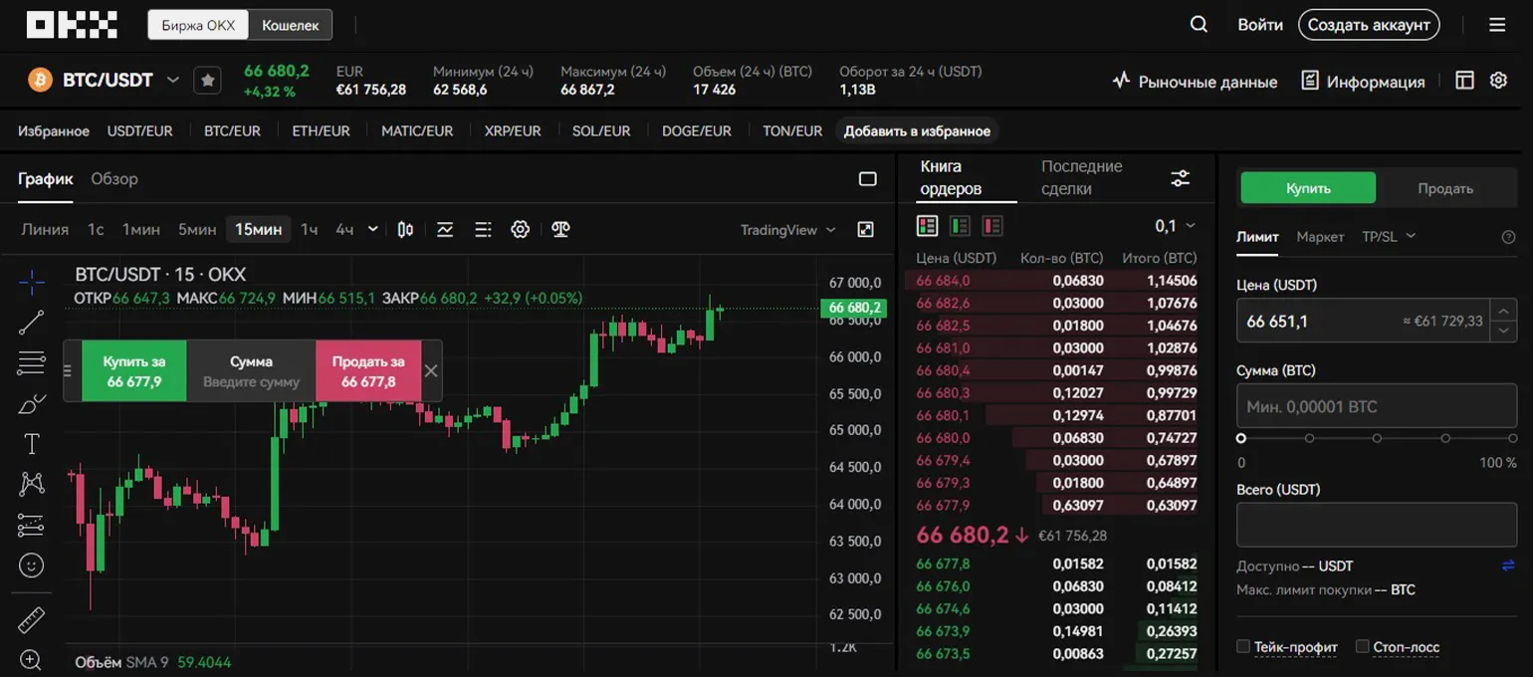This screenshot has width=1533, height=677.
Task: Open chart settings gear icon
Action: point(520,230)
